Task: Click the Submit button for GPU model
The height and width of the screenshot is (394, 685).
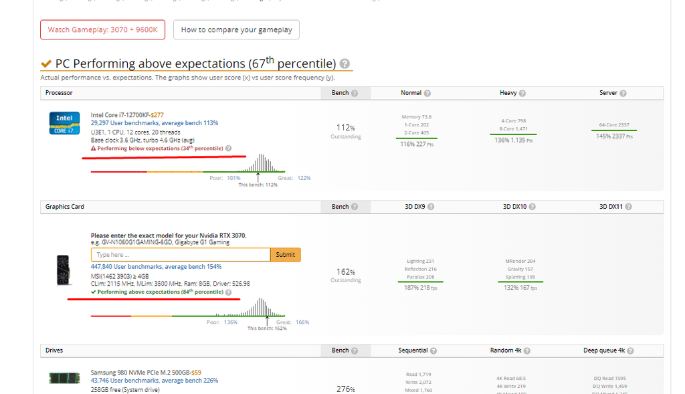Action: pyautogui.click(x=286, y=255)
